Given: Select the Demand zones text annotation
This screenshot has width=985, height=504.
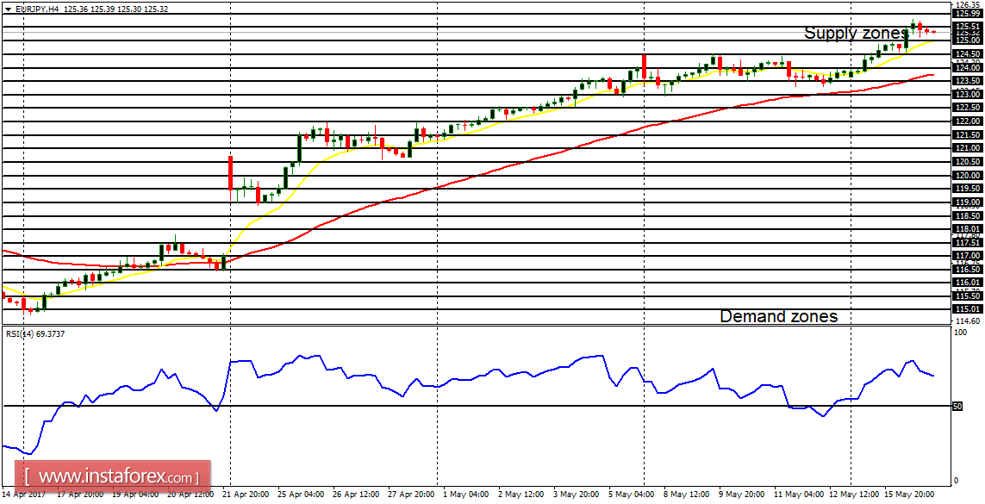Looking at the screenshot, I should click(x=778, y=316).
